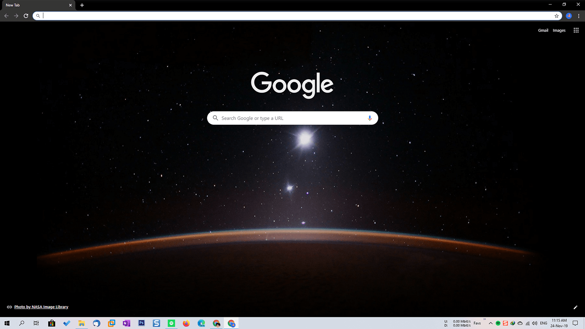Click the Google logo
The image size is (585, 329).
coord(292,85)
